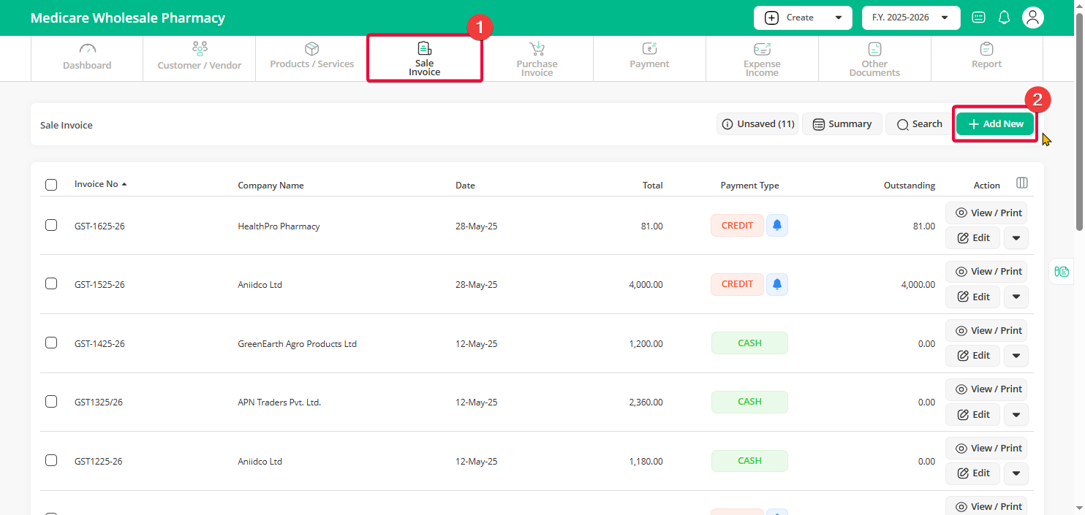Open column chooser icon beside Action
This screenshot has height=515, width=1085.
1022,183
